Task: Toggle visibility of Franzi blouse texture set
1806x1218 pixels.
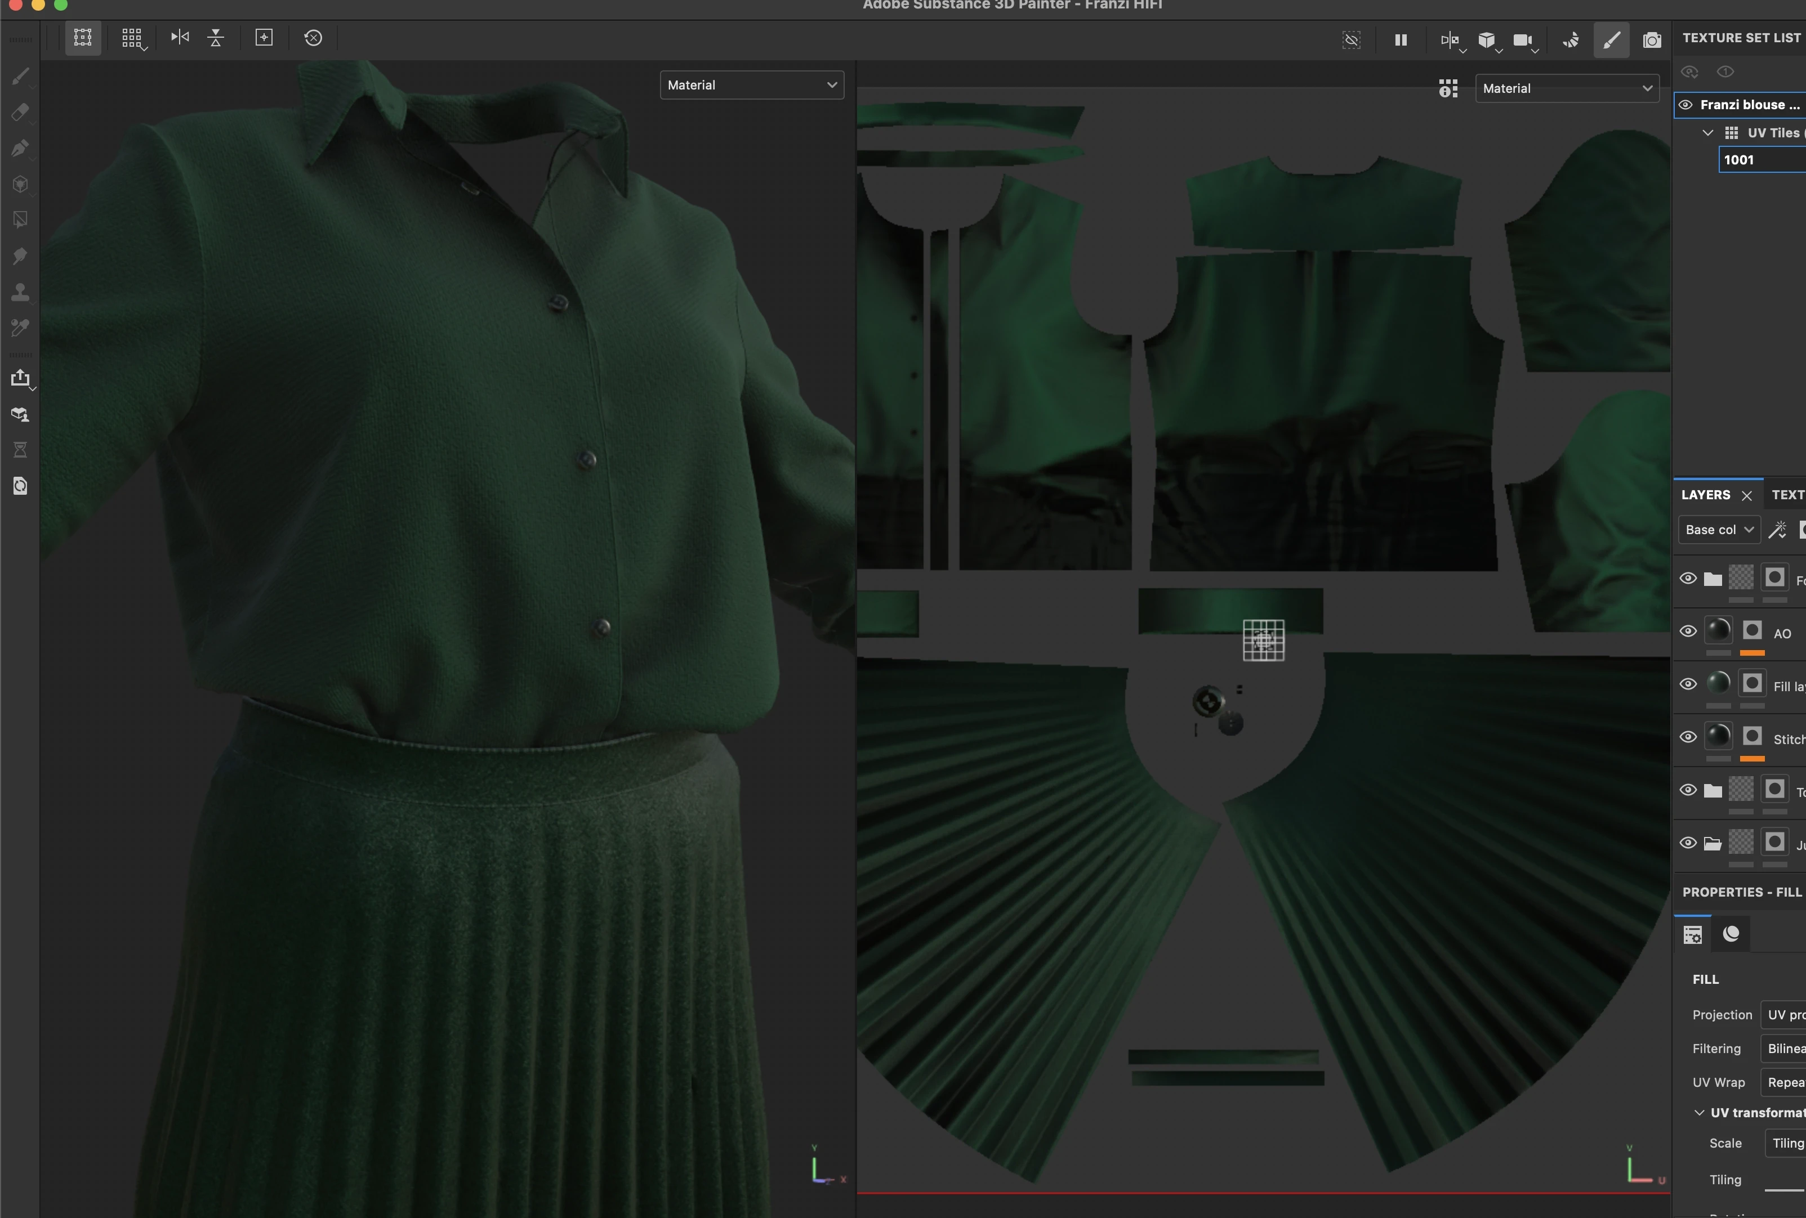Action: tap(1685, 105)
